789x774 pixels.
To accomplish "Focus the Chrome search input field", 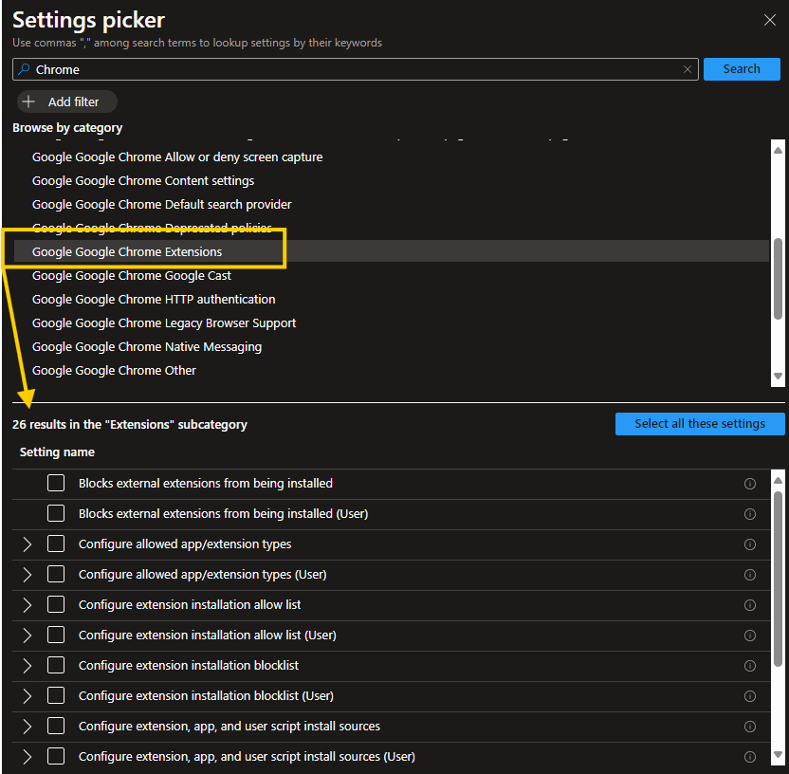I will (x=351, y=69).
